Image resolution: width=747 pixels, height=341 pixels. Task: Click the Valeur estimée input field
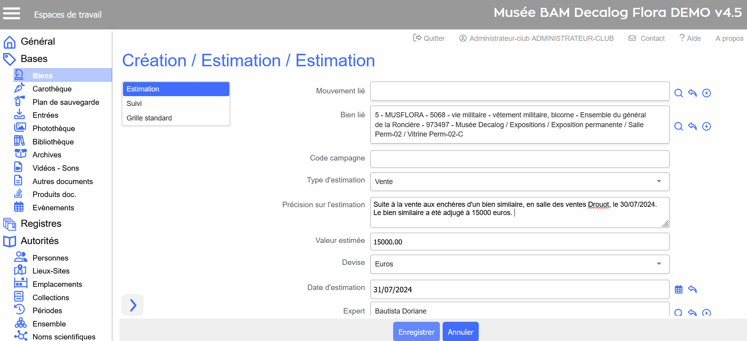pyautogui.click(x=519, y=242)
